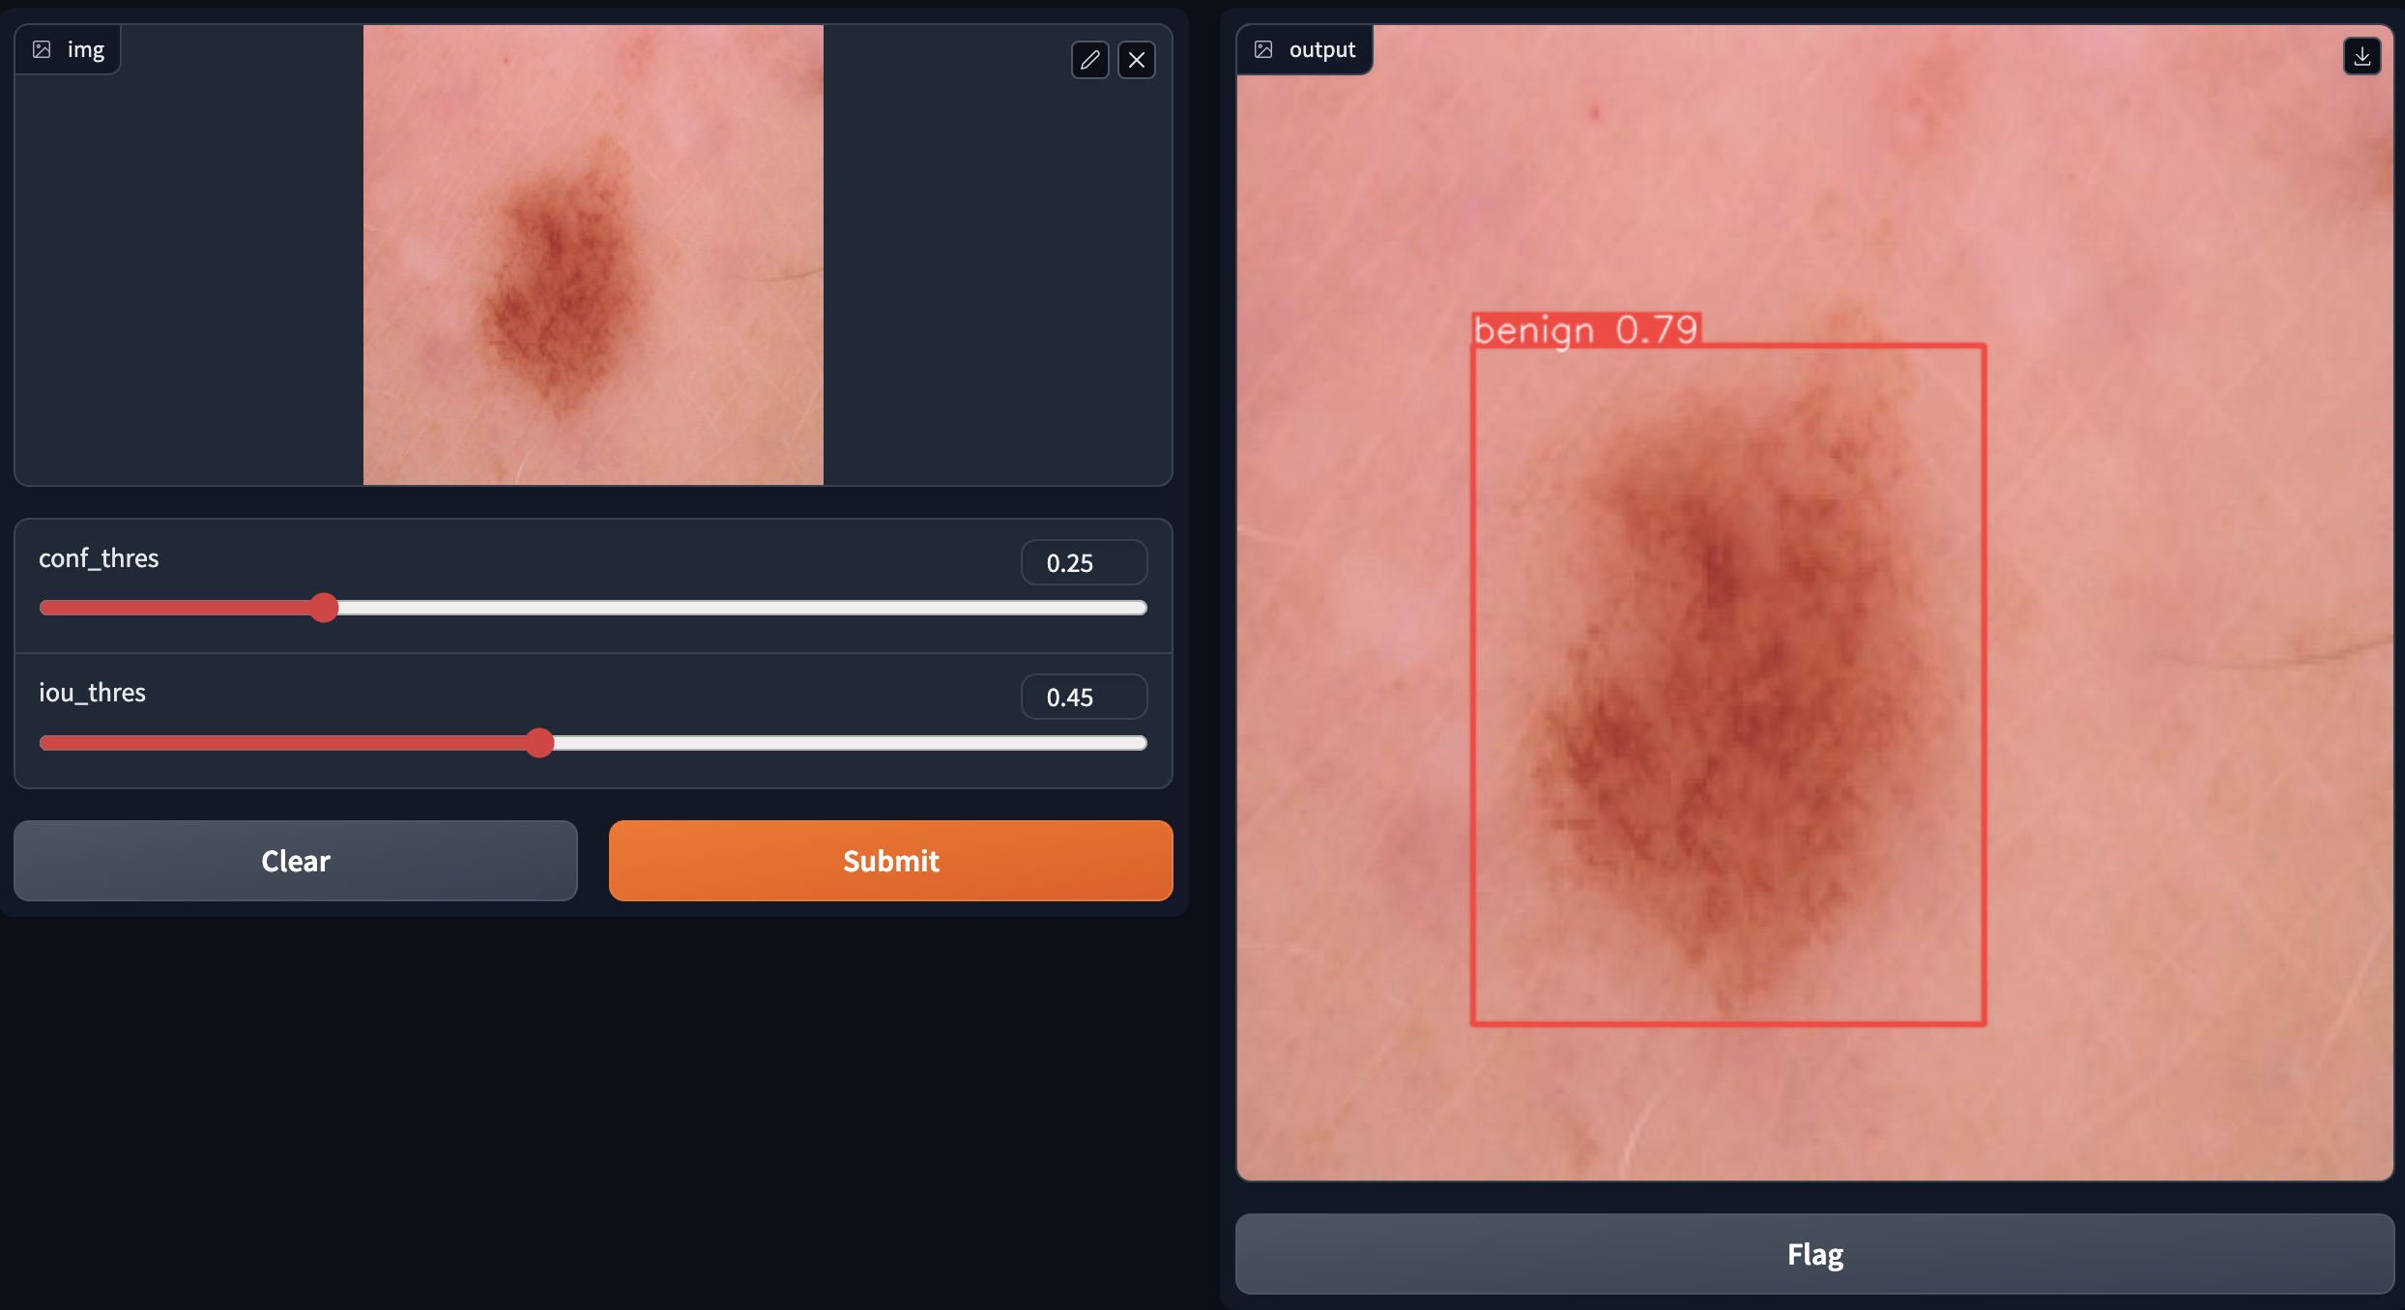
Task: Click the image icon beside img label
Action: point(42,49)
